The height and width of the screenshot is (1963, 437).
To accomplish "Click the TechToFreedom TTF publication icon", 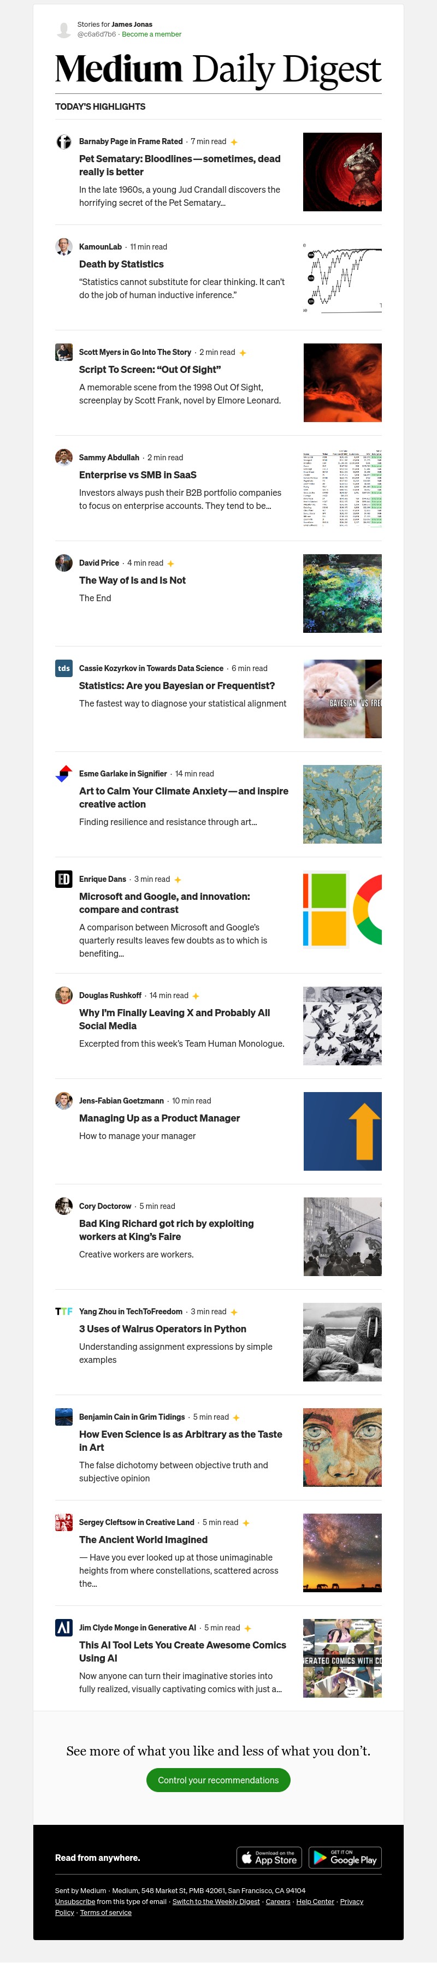I will pos(64,1312).
